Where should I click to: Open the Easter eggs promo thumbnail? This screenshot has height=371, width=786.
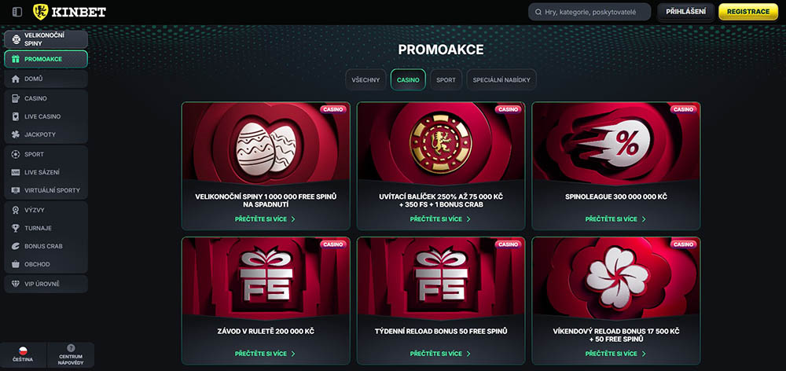pos(266,141)
